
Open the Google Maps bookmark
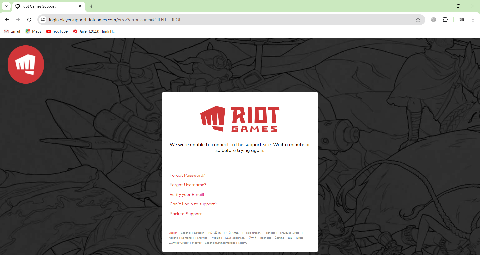tap(33, 31)
